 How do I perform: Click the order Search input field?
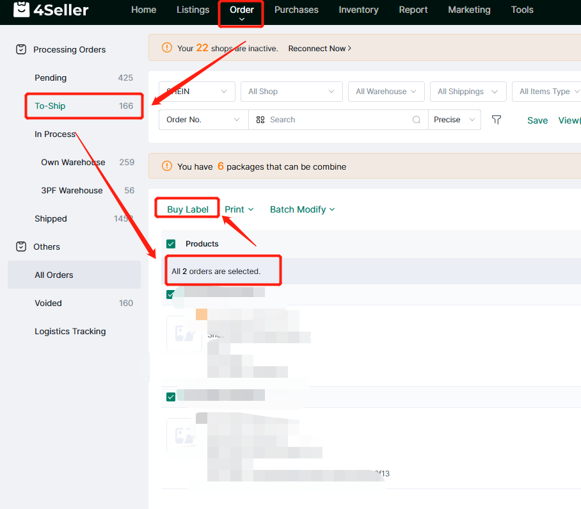click(336, 120)
